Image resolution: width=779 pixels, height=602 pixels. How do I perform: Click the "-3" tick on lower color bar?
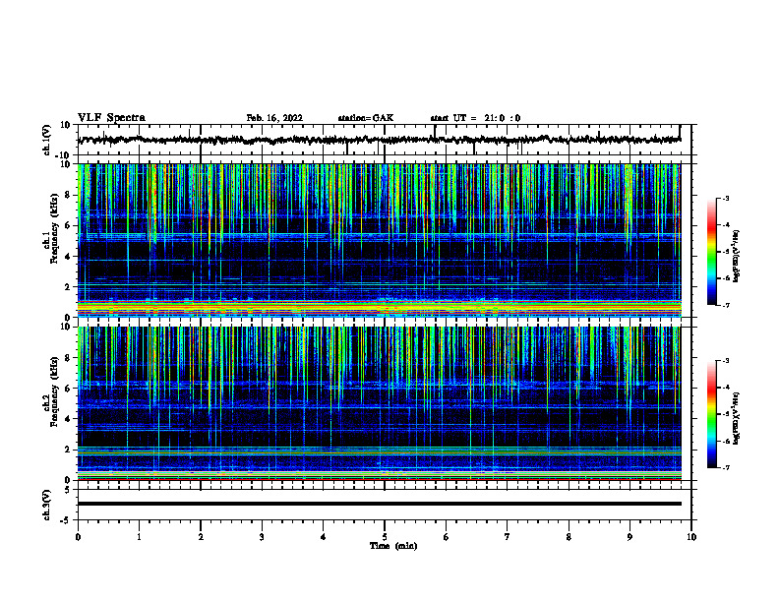click(x=725, y=361)
